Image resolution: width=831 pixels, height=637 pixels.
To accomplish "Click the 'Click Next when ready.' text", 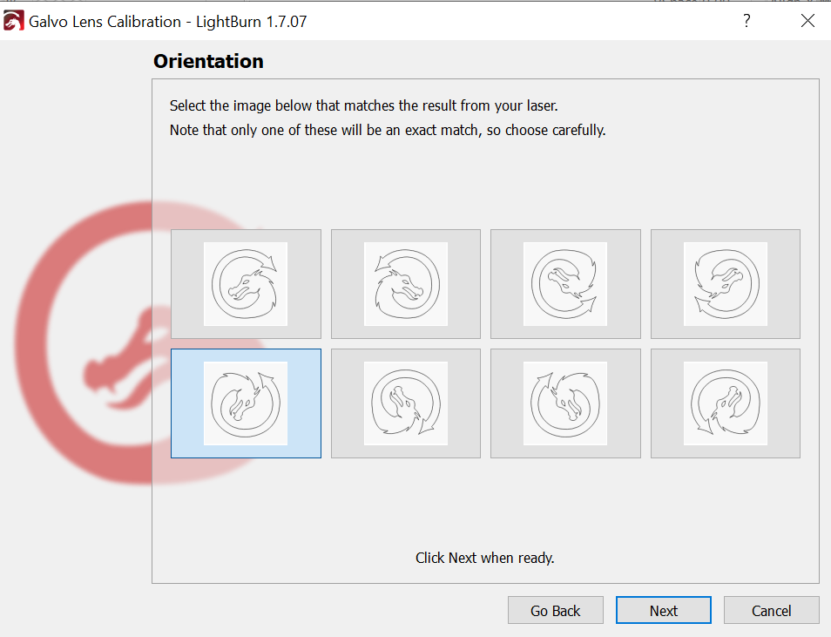I will coord(485,558).
